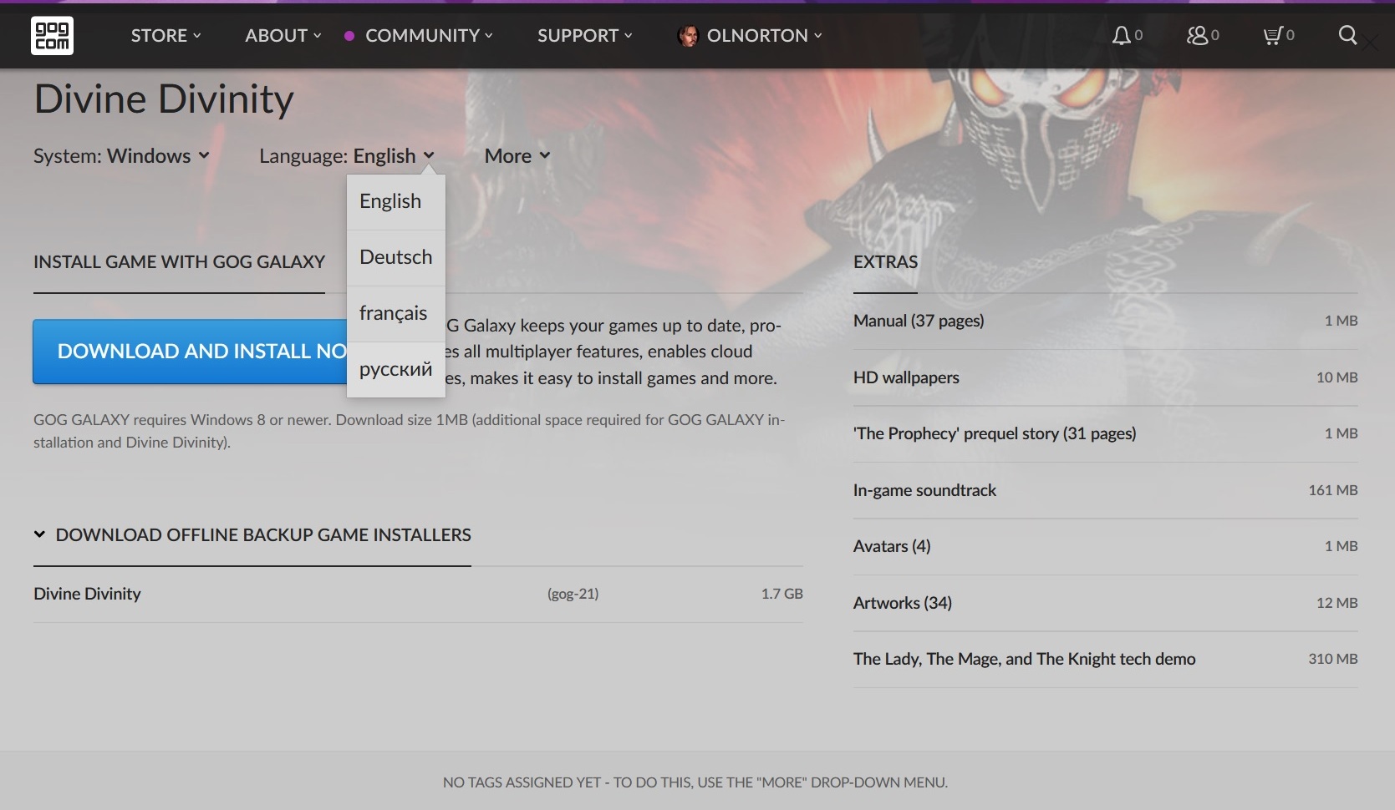Toggle the Language English dropdown
This screenshot has width=1395, height=810.
tap(347, 156)
